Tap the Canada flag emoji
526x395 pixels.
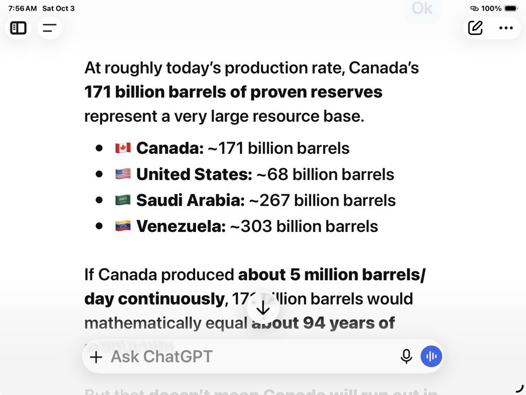[x=123, y=148]
